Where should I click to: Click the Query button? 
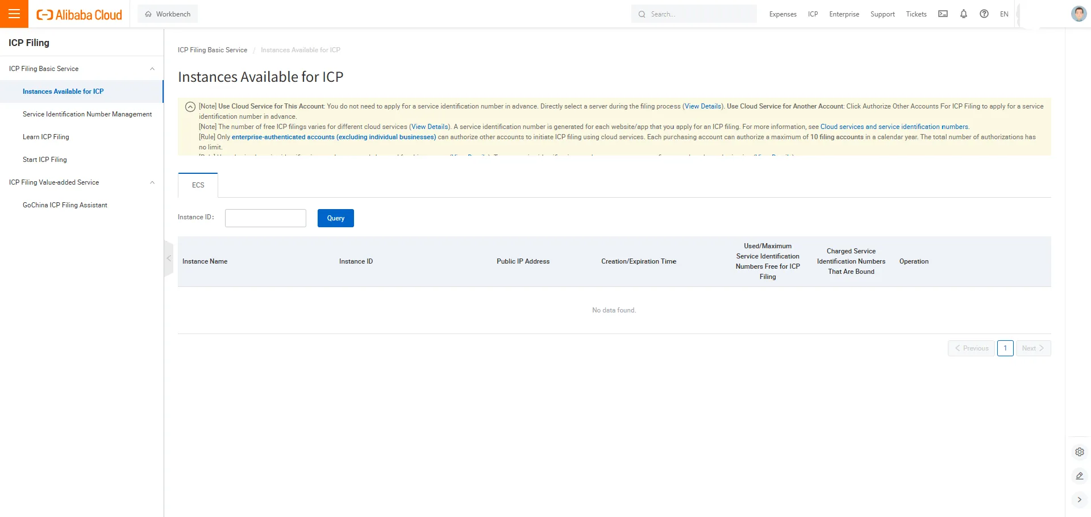click(335, 218)
